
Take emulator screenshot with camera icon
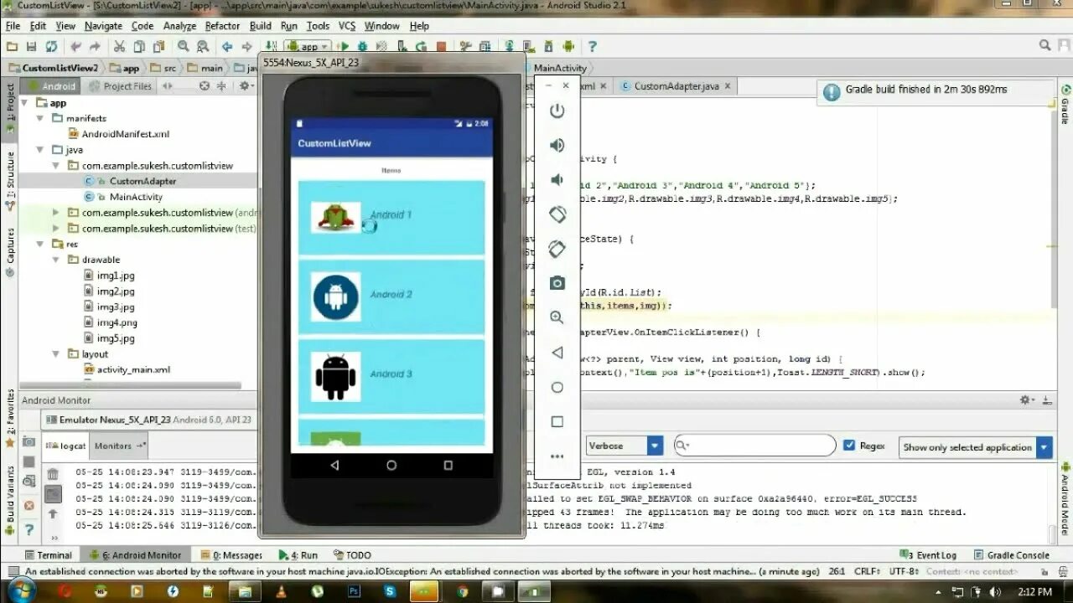[x=557, y=284]
